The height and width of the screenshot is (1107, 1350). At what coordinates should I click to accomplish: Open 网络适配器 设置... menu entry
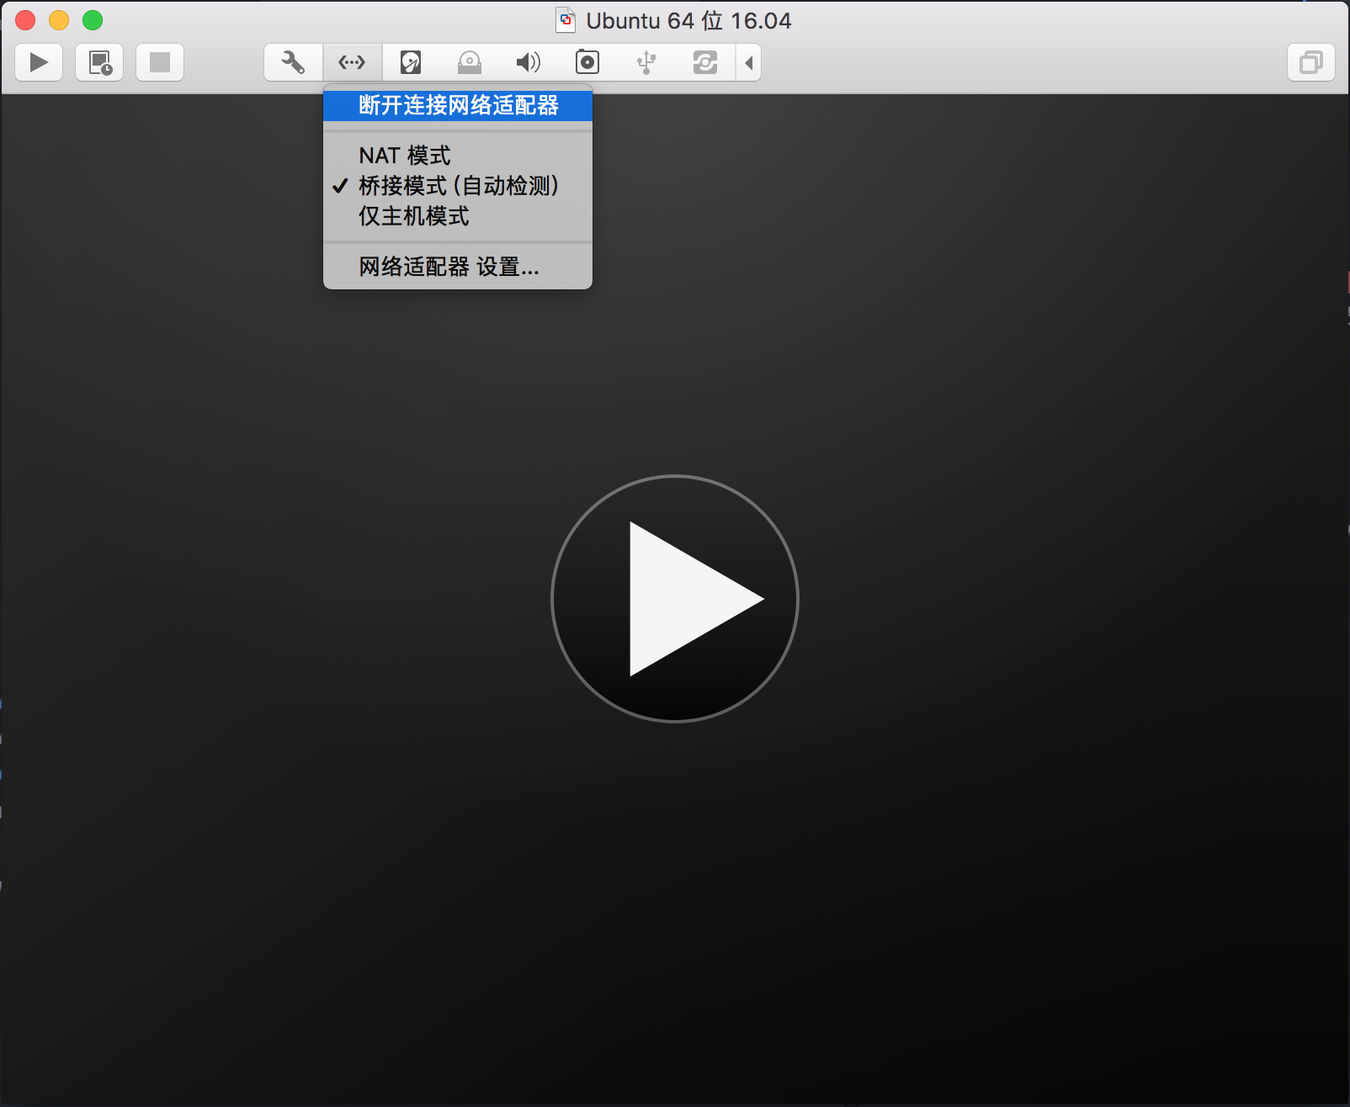point(449,267)
